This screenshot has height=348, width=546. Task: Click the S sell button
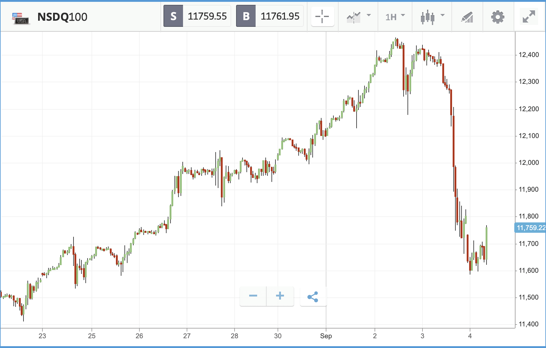[x=173, y=16]
